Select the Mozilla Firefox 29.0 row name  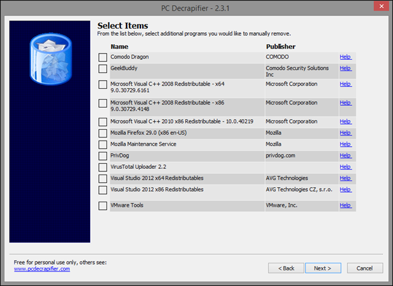tap(149, 133)
